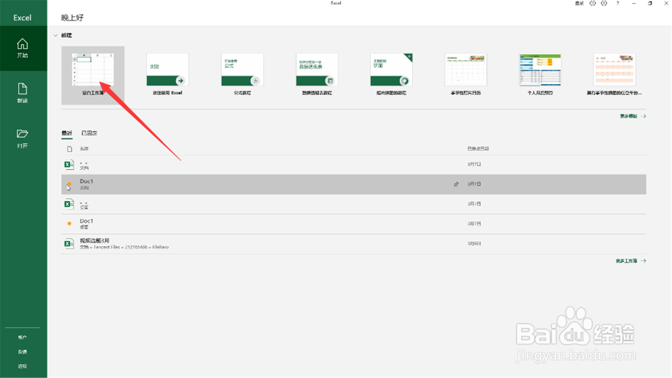The height and width of the screenshot is (378, 672).
Task: Open the 视频边框3月 workbook
Action: (x=354, y=244)
